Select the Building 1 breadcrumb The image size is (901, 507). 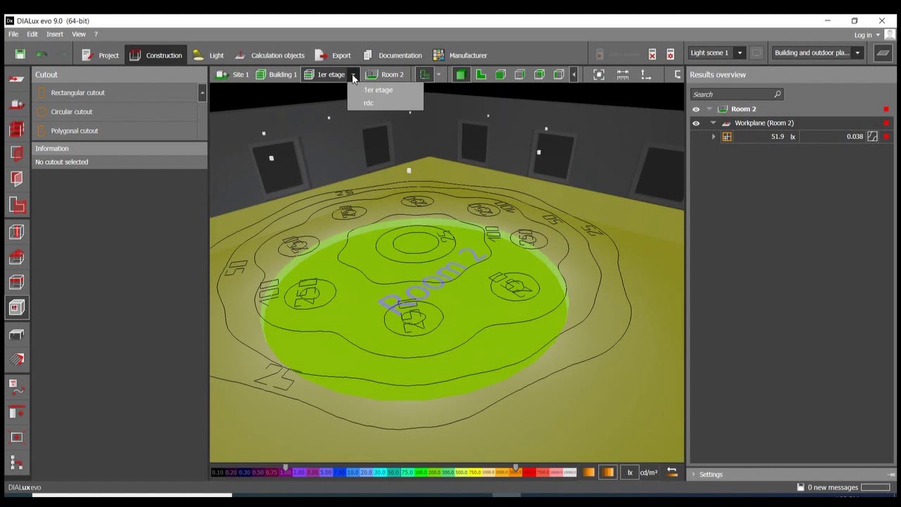(276, 74)
